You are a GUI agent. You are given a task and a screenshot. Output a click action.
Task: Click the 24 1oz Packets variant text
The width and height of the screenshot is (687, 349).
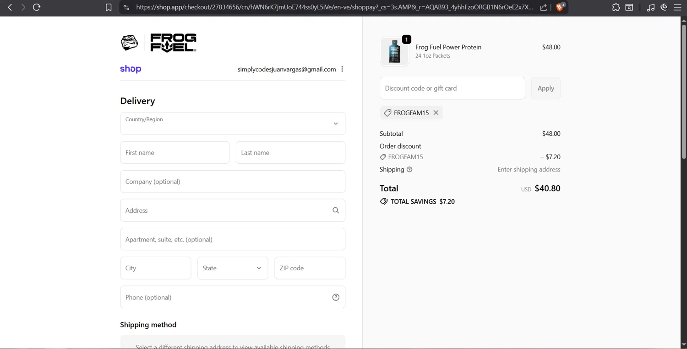[x=433, y=56]
